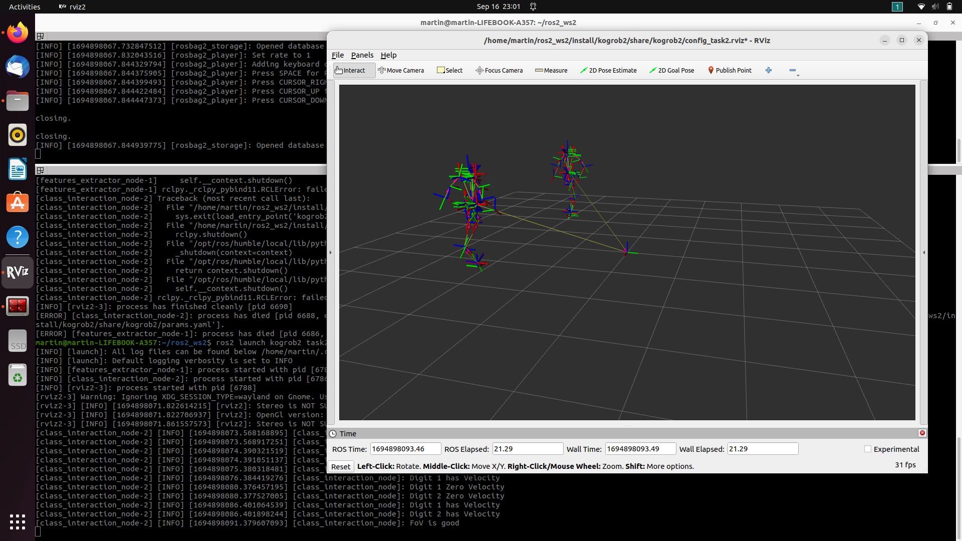Activate 2D Pose Estimate tool

click(x=608, y=71)
